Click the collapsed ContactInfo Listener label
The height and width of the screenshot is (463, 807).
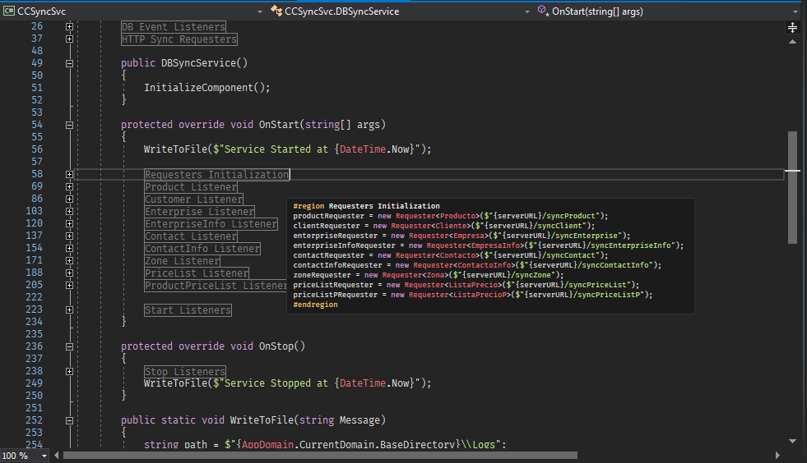[202, 249]
